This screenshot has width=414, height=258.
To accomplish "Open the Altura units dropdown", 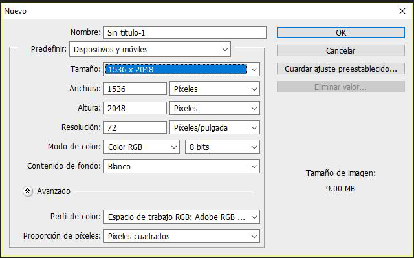I will [x=215, y=108].
